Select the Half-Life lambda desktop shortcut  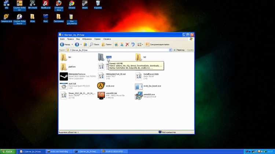click(7, 18)
